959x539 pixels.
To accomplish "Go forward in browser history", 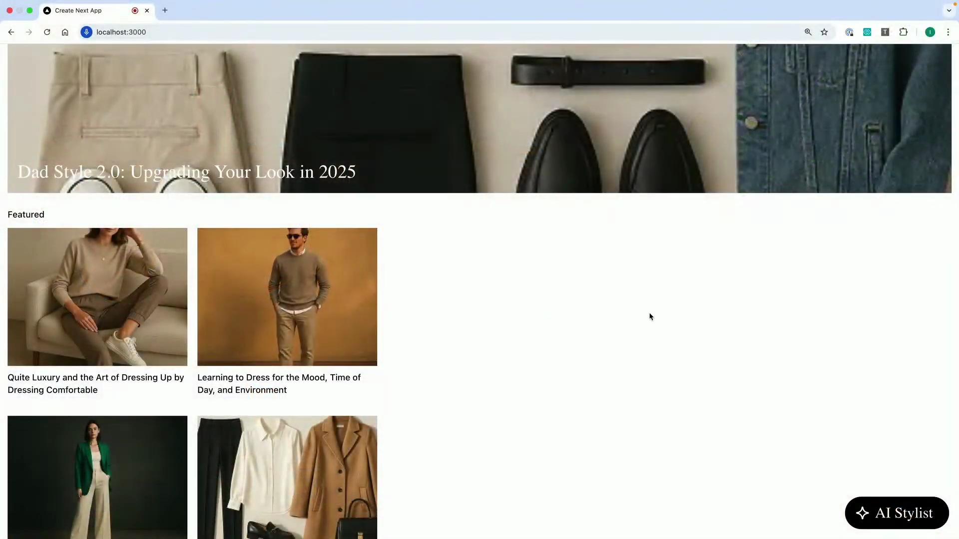I will [29, 32].
